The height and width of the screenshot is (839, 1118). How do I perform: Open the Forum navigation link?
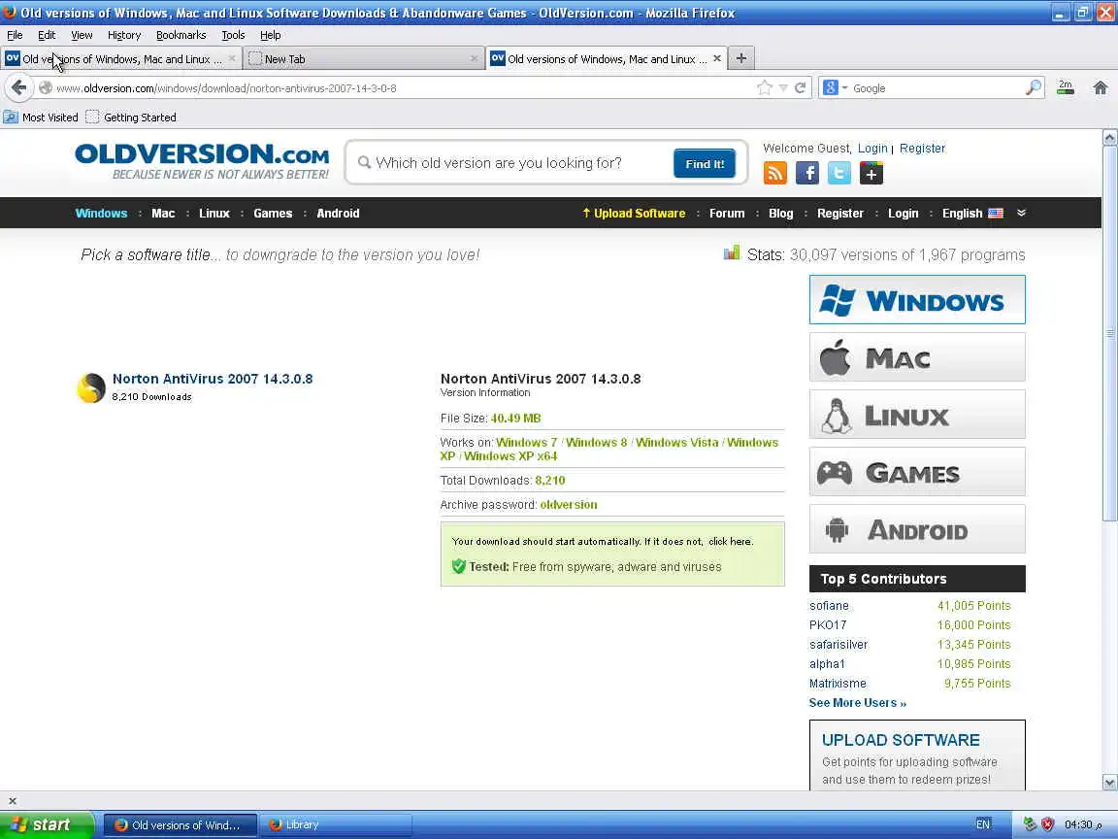727,214
